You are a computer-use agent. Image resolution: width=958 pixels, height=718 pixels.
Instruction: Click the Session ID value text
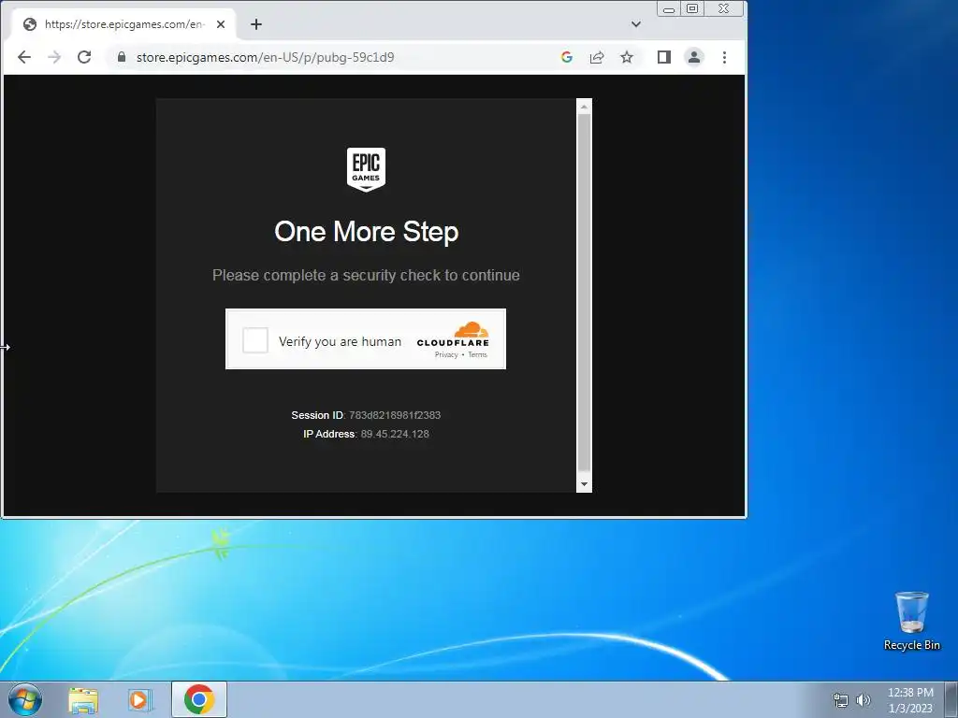coord(395,415)
